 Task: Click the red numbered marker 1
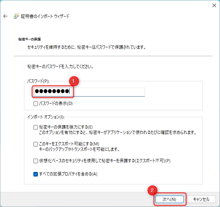click(x=73, y=81)
